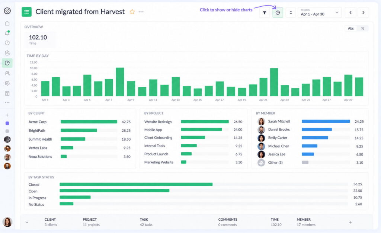Select Internal Tools project row
Image resolution: width=381 pixels, height=233 pixels.
pos(193,146)
